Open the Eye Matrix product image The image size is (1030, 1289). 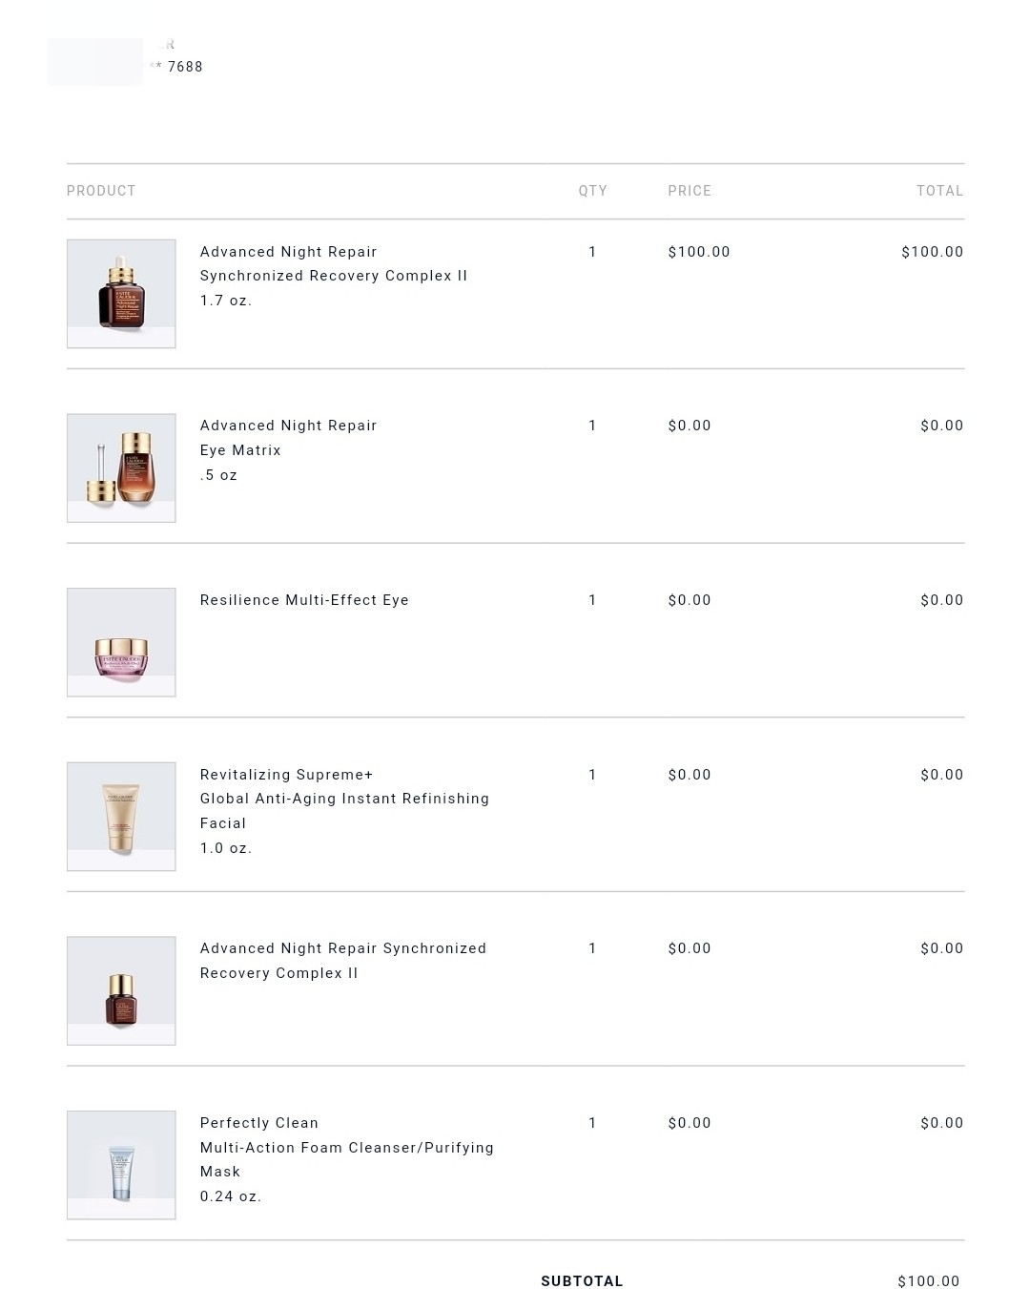[121, 468]
